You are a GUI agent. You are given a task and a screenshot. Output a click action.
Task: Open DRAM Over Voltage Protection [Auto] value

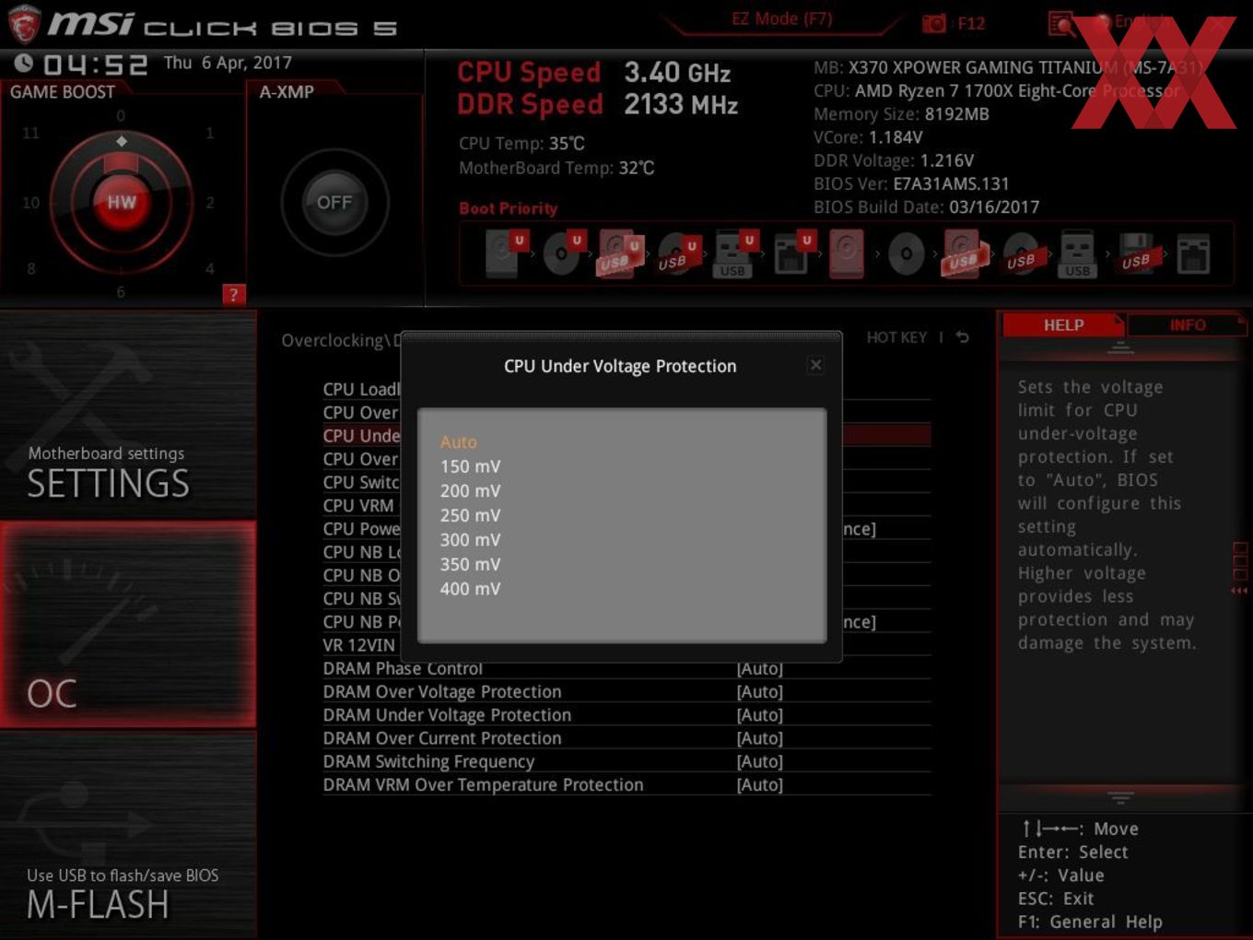coord(760,692)
